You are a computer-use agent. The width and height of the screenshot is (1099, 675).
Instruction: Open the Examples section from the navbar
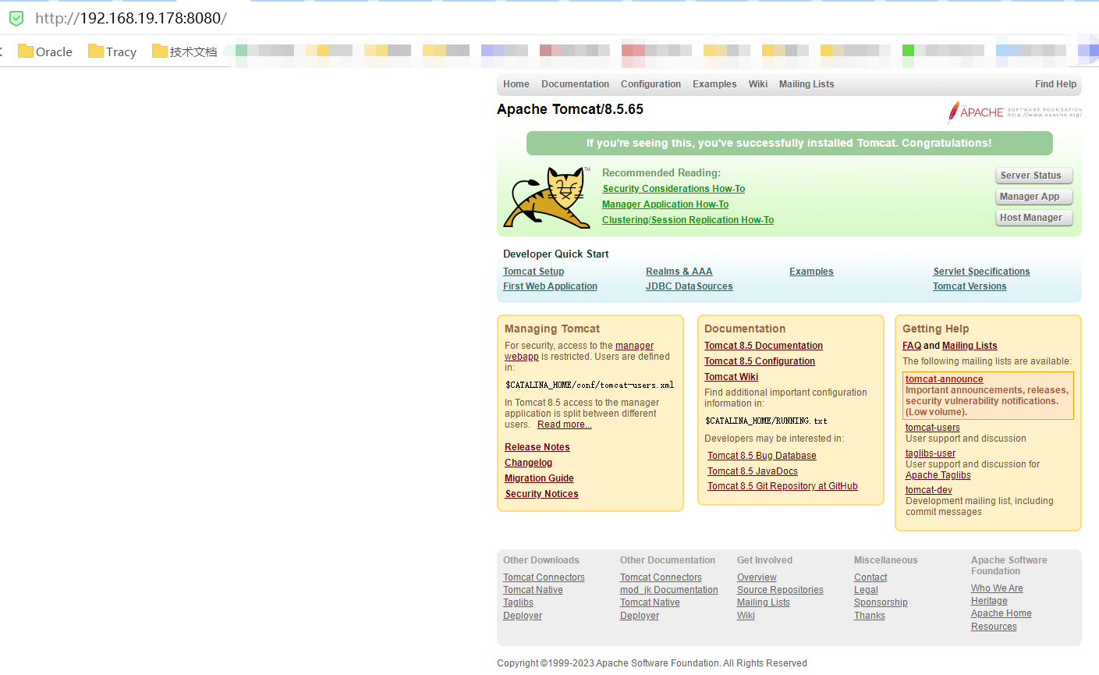click(x=714, y=83)
